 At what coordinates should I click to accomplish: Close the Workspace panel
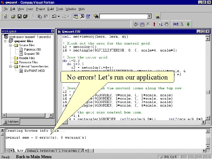point(53,31)
